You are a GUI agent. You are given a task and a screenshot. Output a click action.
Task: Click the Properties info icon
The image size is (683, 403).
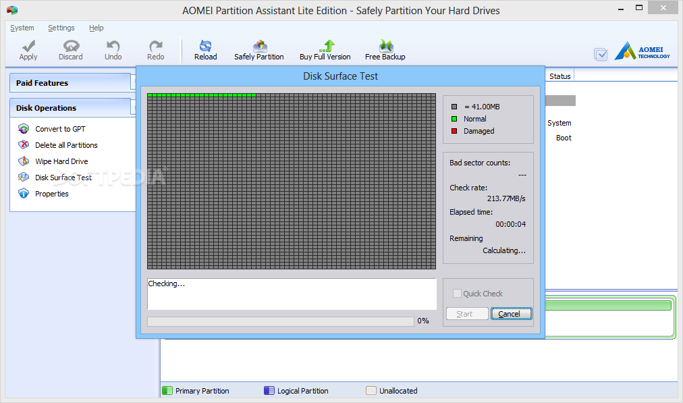point(24,194)
